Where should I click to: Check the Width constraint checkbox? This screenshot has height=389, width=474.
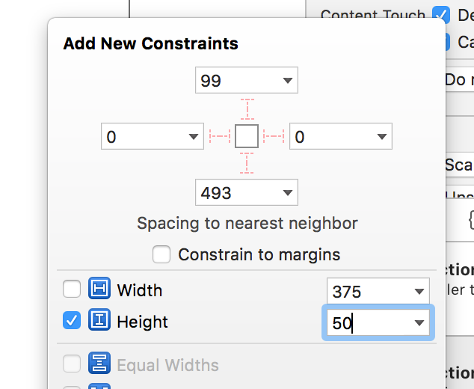(72, 289)
